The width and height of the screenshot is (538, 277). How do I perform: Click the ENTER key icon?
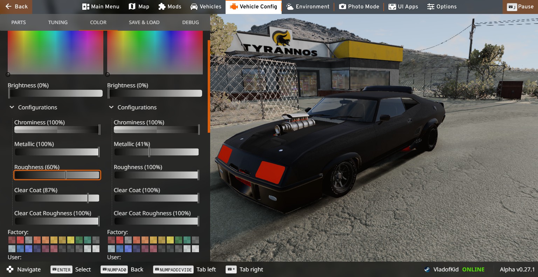[x=62, y=269]
